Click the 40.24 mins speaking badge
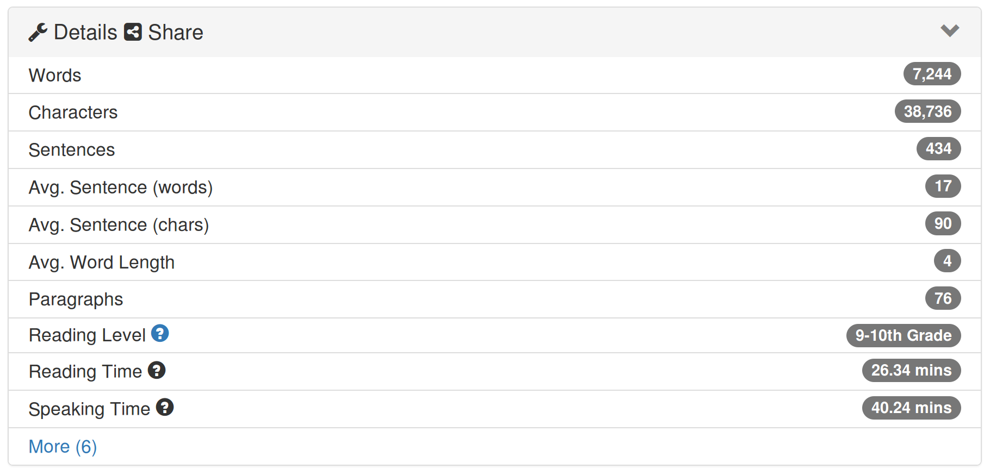 pyautogui.click(x=911, y=408)
